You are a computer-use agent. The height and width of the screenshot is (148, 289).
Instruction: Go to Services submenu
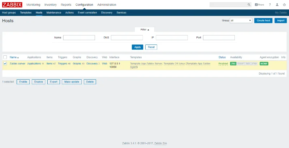[121, 13]
